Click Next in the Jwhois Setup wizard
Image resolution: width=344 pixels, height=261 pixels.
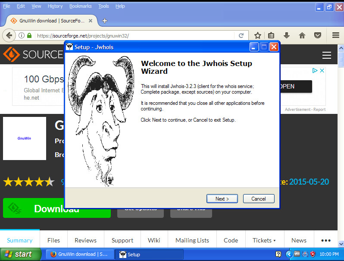click(222, 198)
